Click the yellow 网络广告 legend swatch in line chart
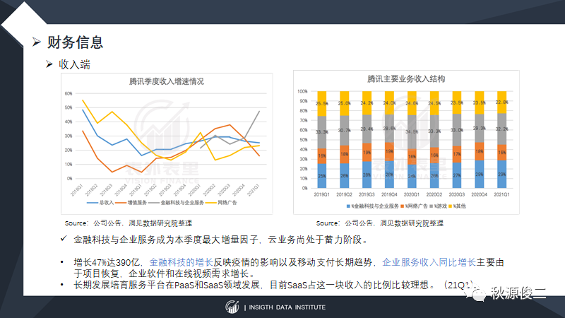Image resolution: width=565 pixels, height=318 pixels. coord(210,203)
